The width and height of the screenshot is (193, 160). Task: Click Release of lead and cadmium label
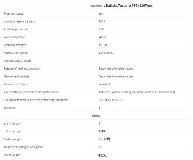[x=22, y=68]
